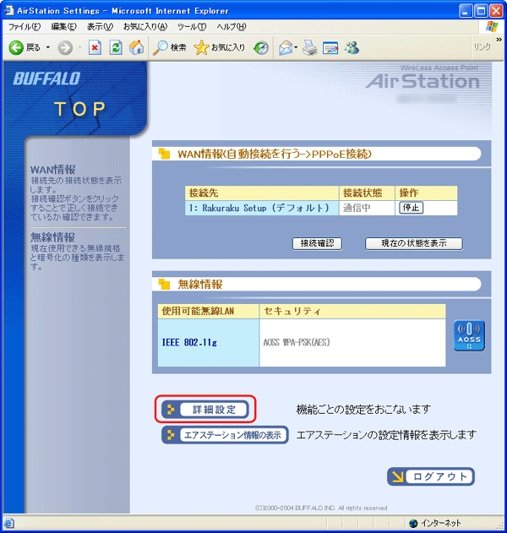Click the インターネット status bar text

pyautogui.click(x=441, y=523)
